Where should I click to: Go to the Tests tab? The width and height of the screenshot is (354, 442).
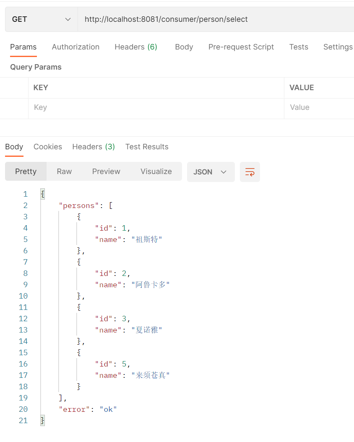click(x=299, y=47)
